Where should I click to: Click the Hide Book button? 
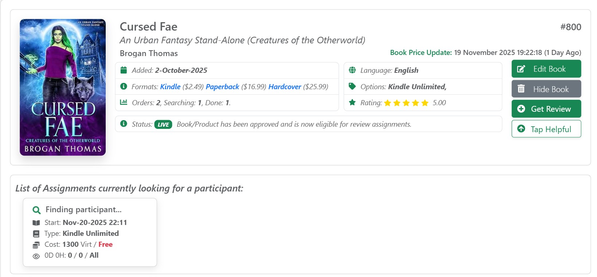point(546,89)
